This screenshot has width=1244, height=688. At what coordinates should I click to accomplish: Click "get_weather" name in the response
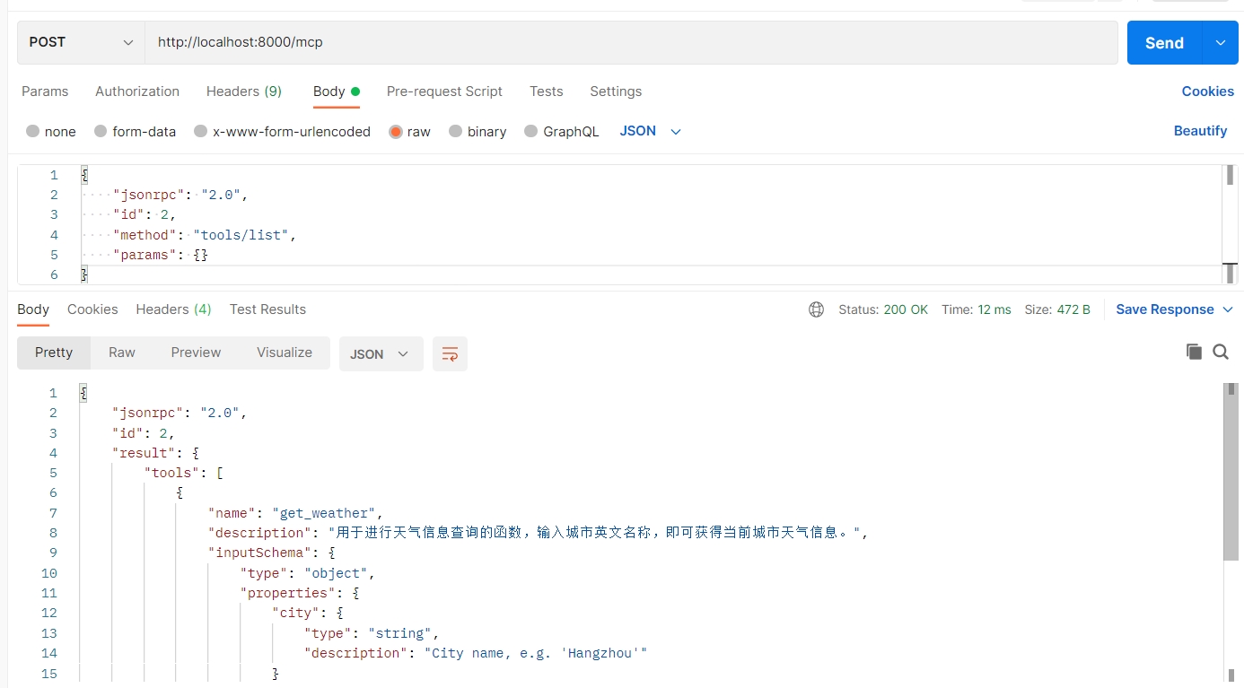tap(324, 513)
